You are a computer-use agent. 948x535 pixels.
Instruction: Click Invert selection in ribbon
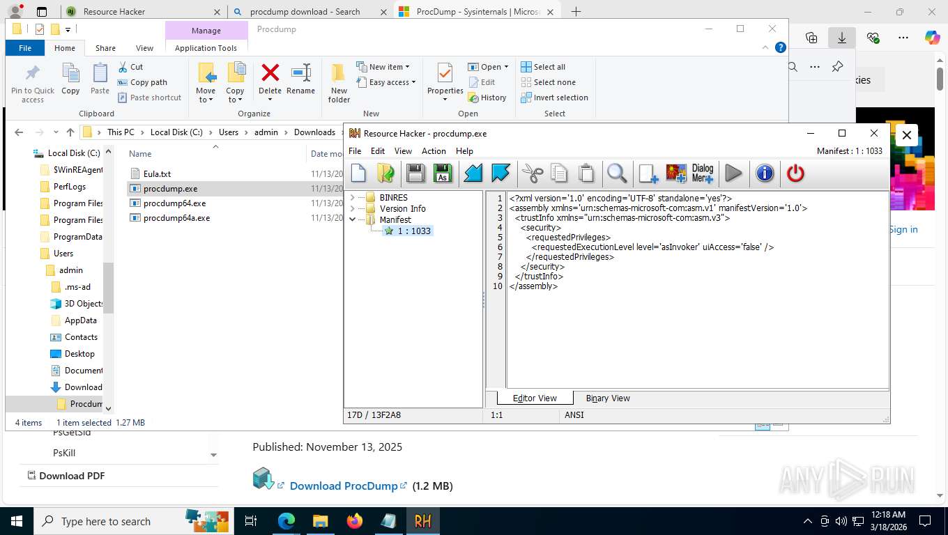554,98
